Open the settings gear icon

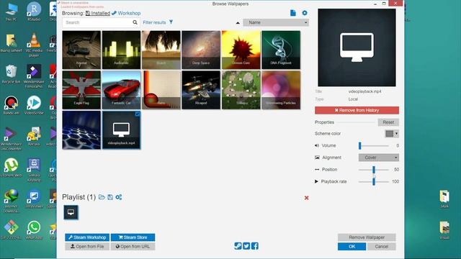tap(305, 13)
